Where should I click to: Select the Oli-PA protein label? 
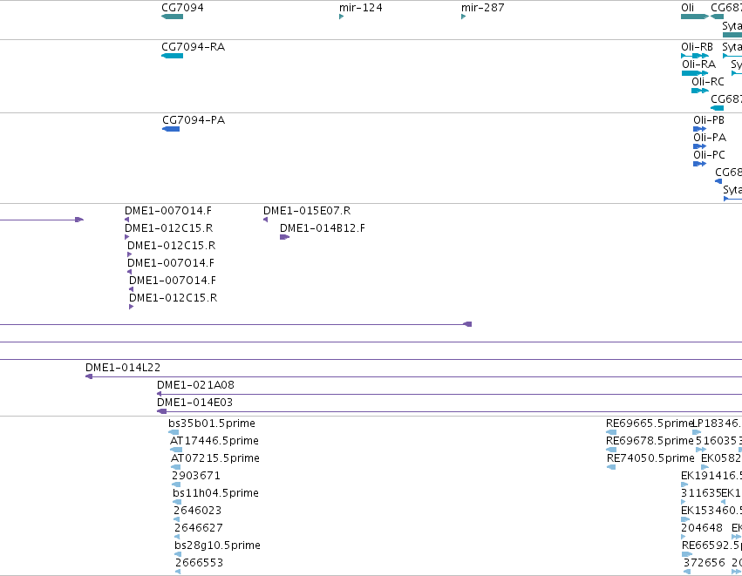click(x=710, y=138)
